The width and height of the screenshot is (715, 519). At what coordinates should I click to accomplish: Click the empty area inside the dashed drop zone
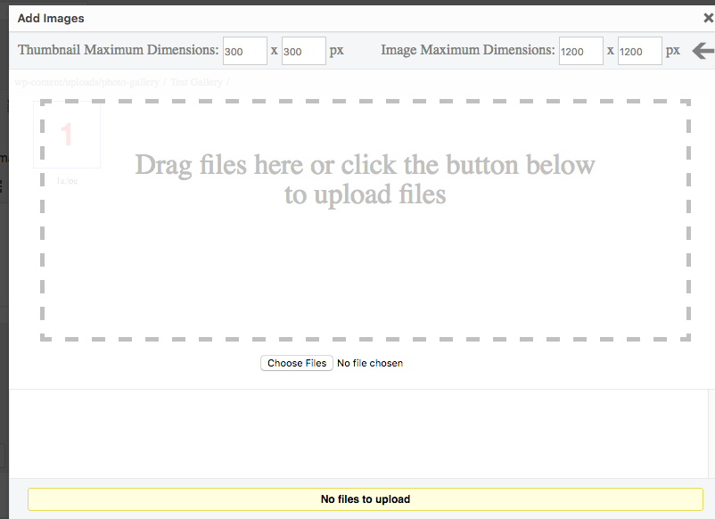(x=365, y=276)
